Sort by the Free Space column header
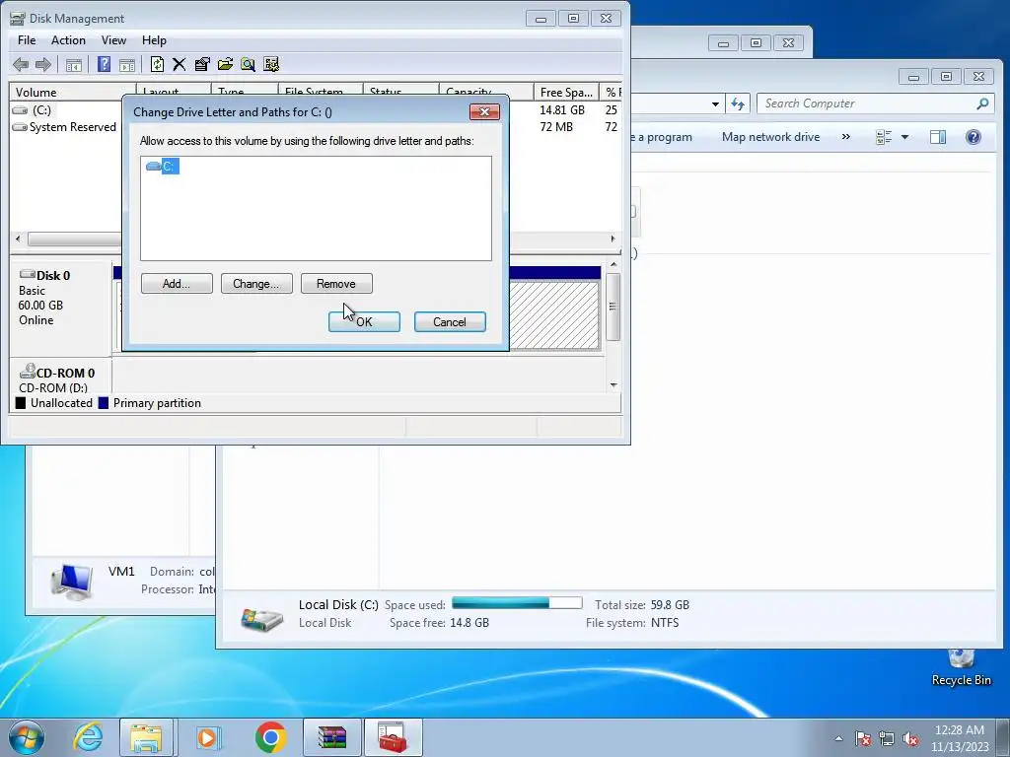Screen dimensions: 1010x757 (x=566, y=92)
